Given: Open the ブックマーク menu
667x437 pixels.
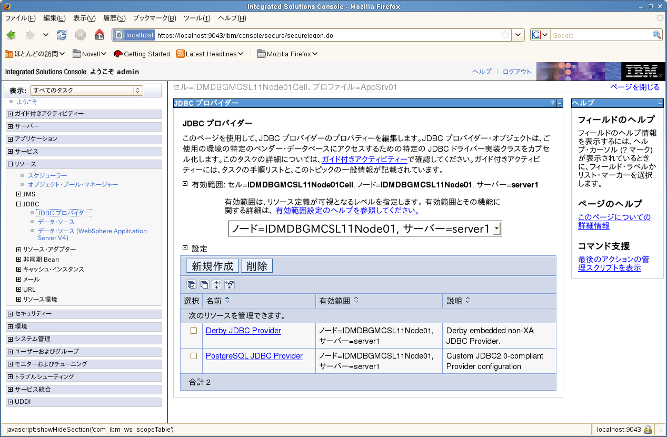Looking at the screenshot, I should click(x=154, y=18).
